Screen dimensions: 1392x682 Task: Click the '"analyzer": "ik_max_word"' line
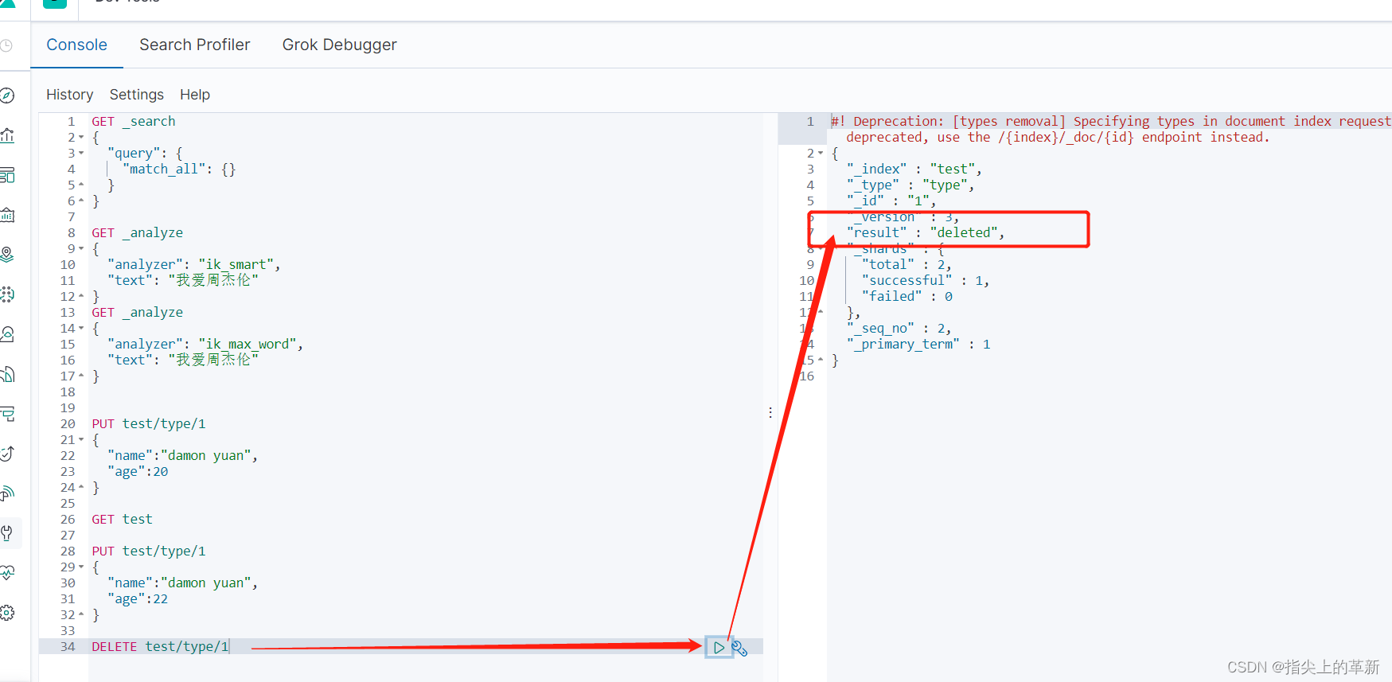pyautogui.click(x=205, y=344)
